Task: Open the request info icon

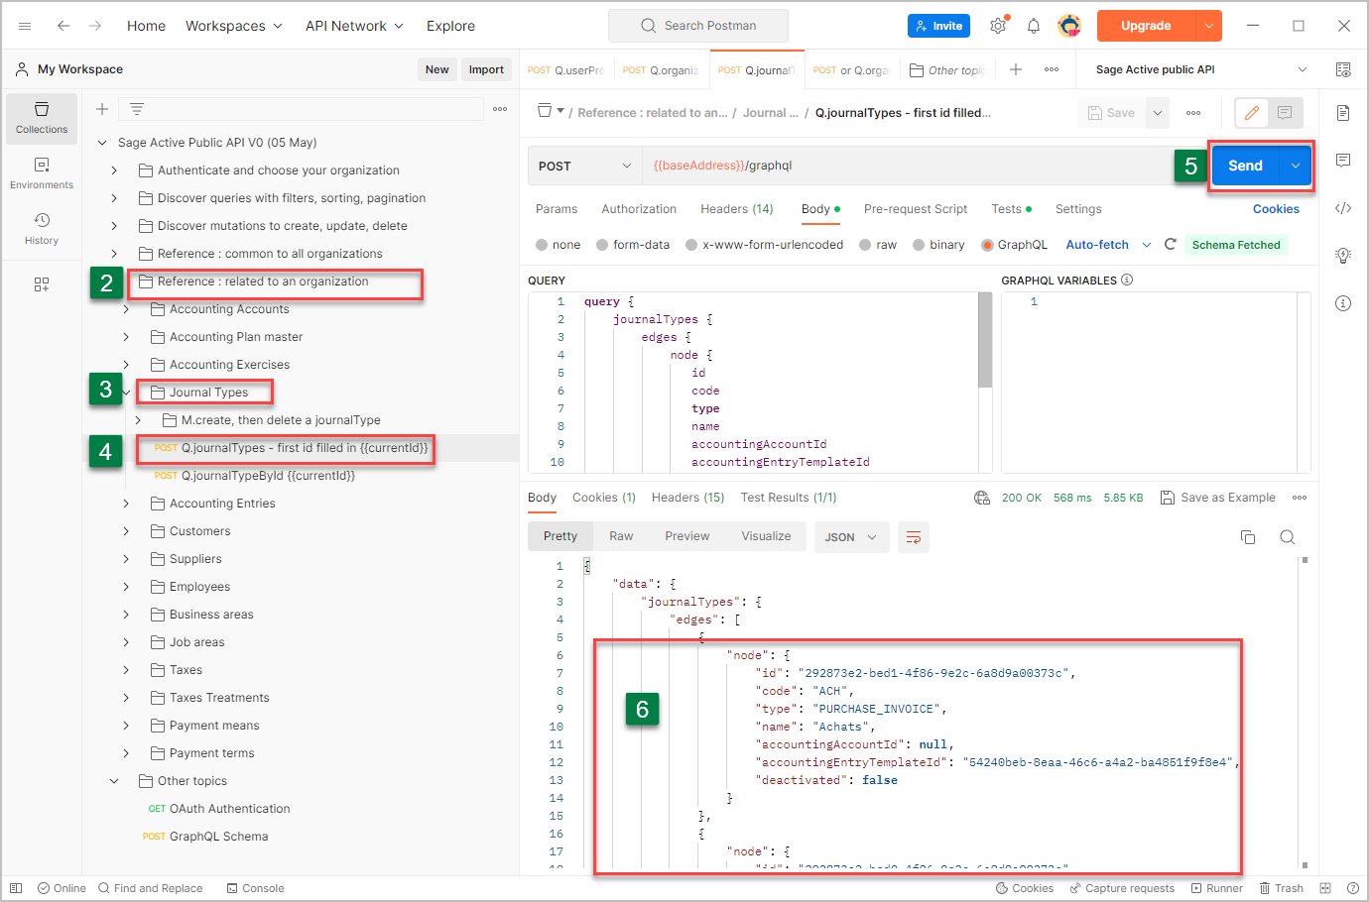Action: pyautogui.click(x=1343, y=303)
